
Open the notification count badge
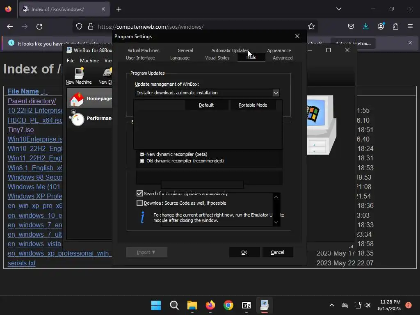click(x=408, y=305)
